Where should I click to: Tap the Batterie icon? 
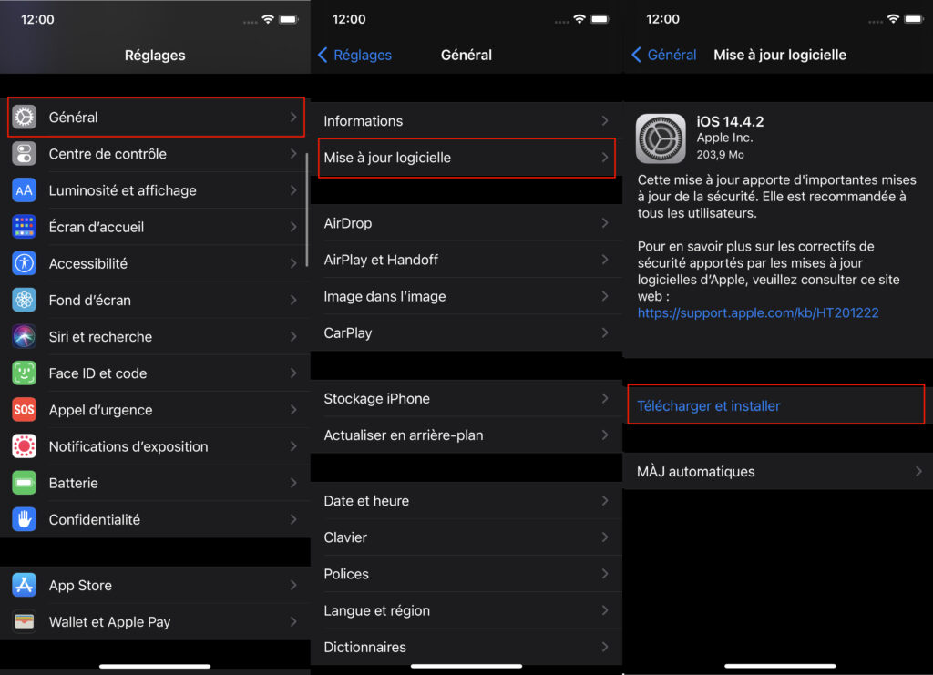click(25, 483)
